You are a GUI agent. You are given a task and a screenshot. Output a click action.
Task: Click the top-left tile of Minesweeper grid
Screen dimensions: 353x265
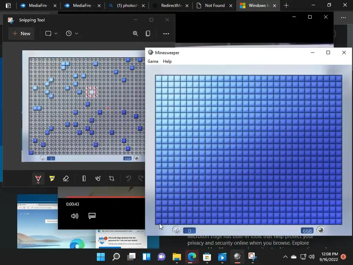159,78
